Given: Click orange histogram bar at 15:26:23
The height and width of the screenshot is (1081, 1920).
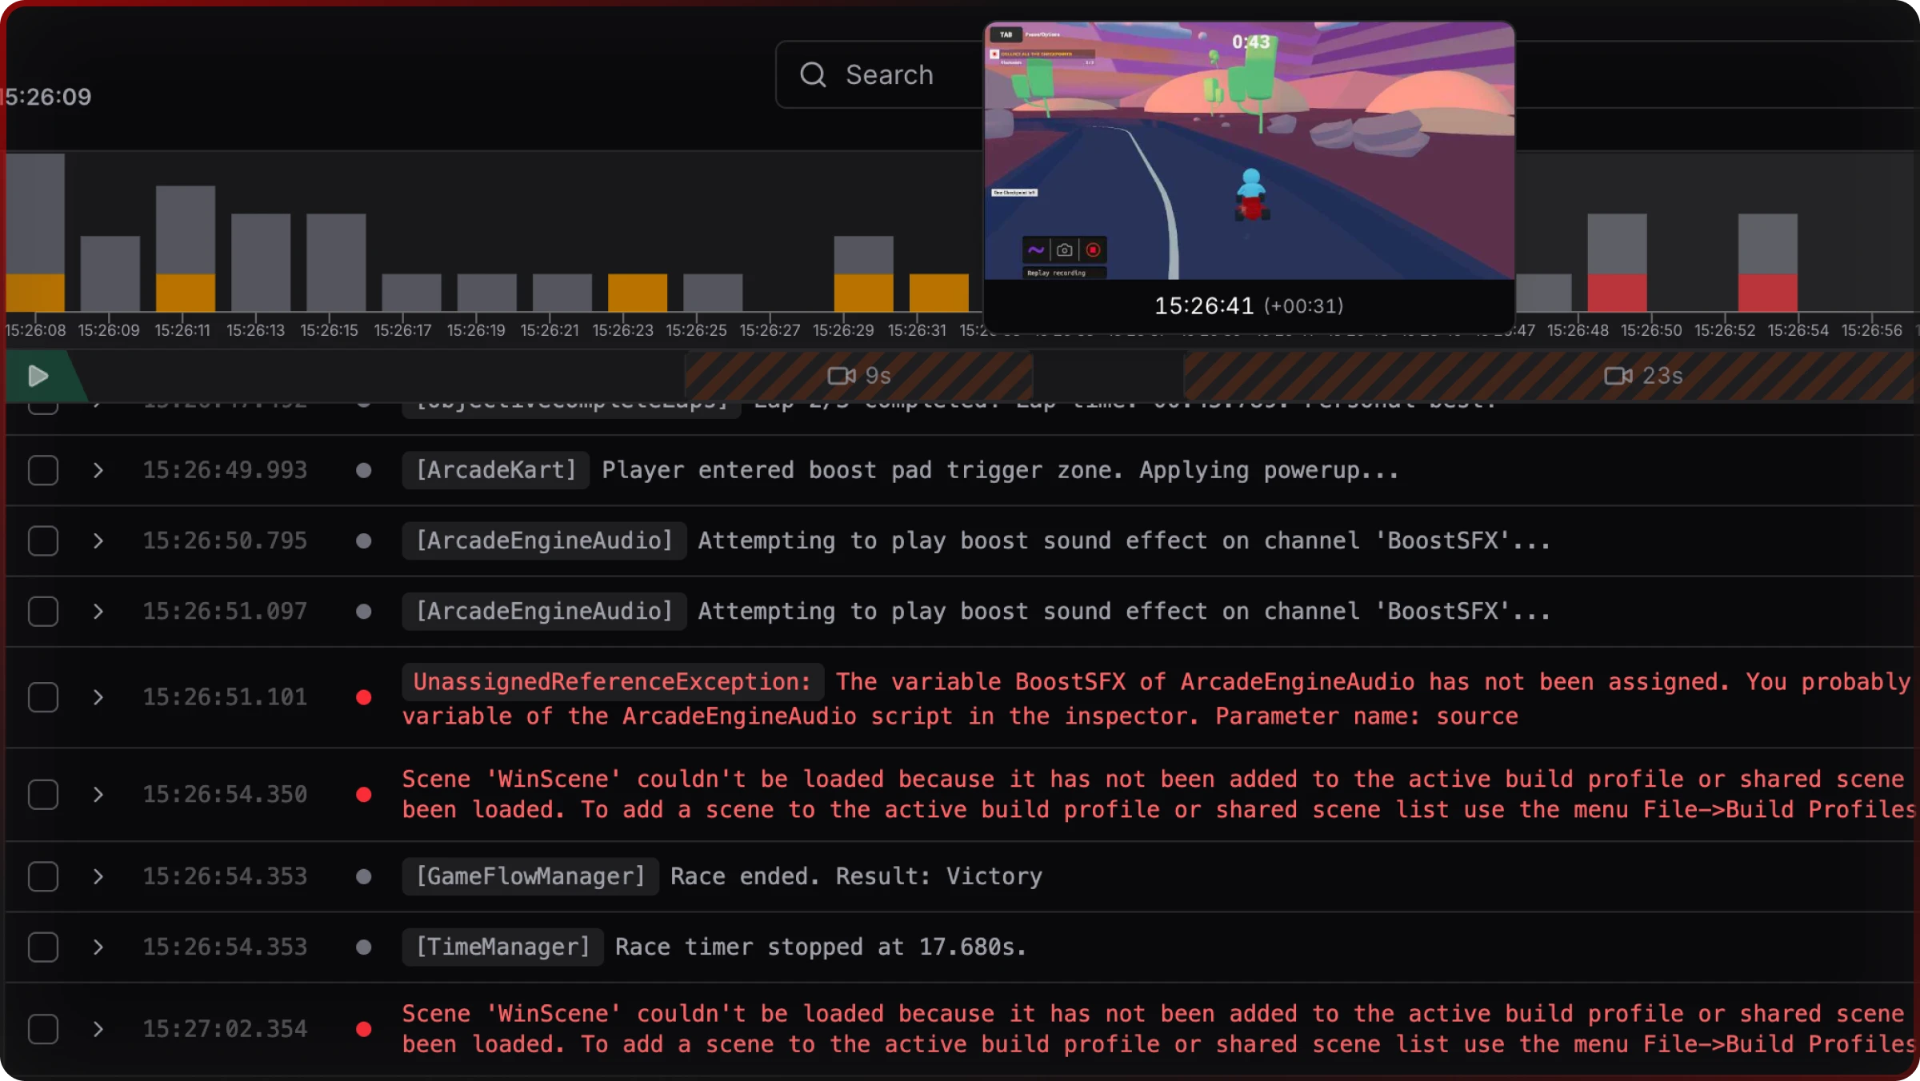Looking at the screenshot, I should tap(638, 293).
